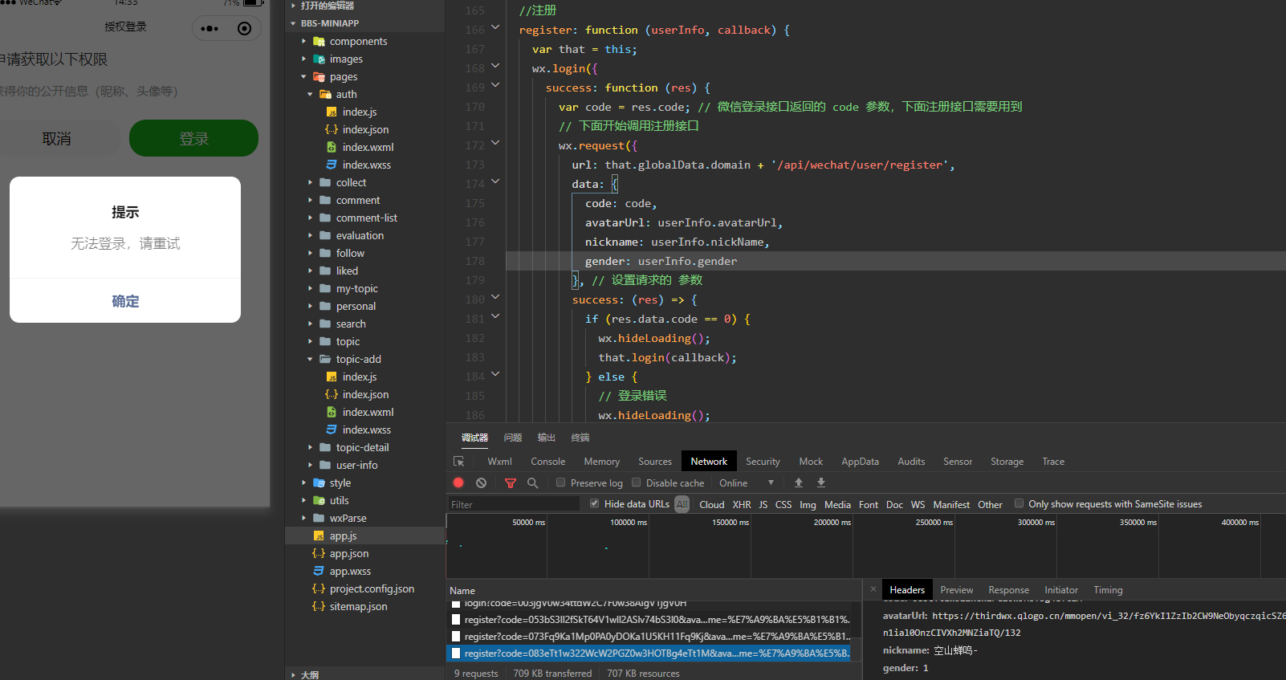Switch to the Console tab
Screen dimensions: 1286x680
click(x=548, y=462)
